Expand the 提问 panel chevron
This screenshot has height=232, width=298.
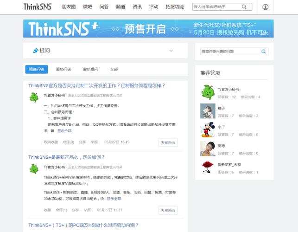coord(171,51)
